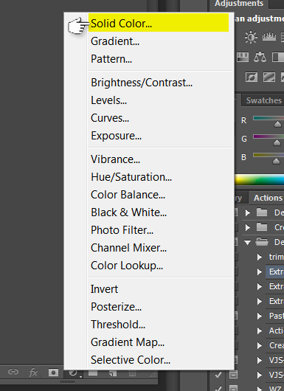Create a new layer with the page icon
The width and height of the screenshot is (284, 391).
[x=113, y=373]
